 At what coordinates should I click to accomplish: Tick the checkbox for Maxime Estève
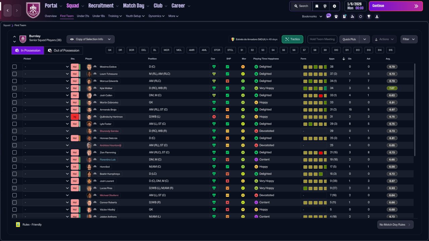tap(14, 67)
